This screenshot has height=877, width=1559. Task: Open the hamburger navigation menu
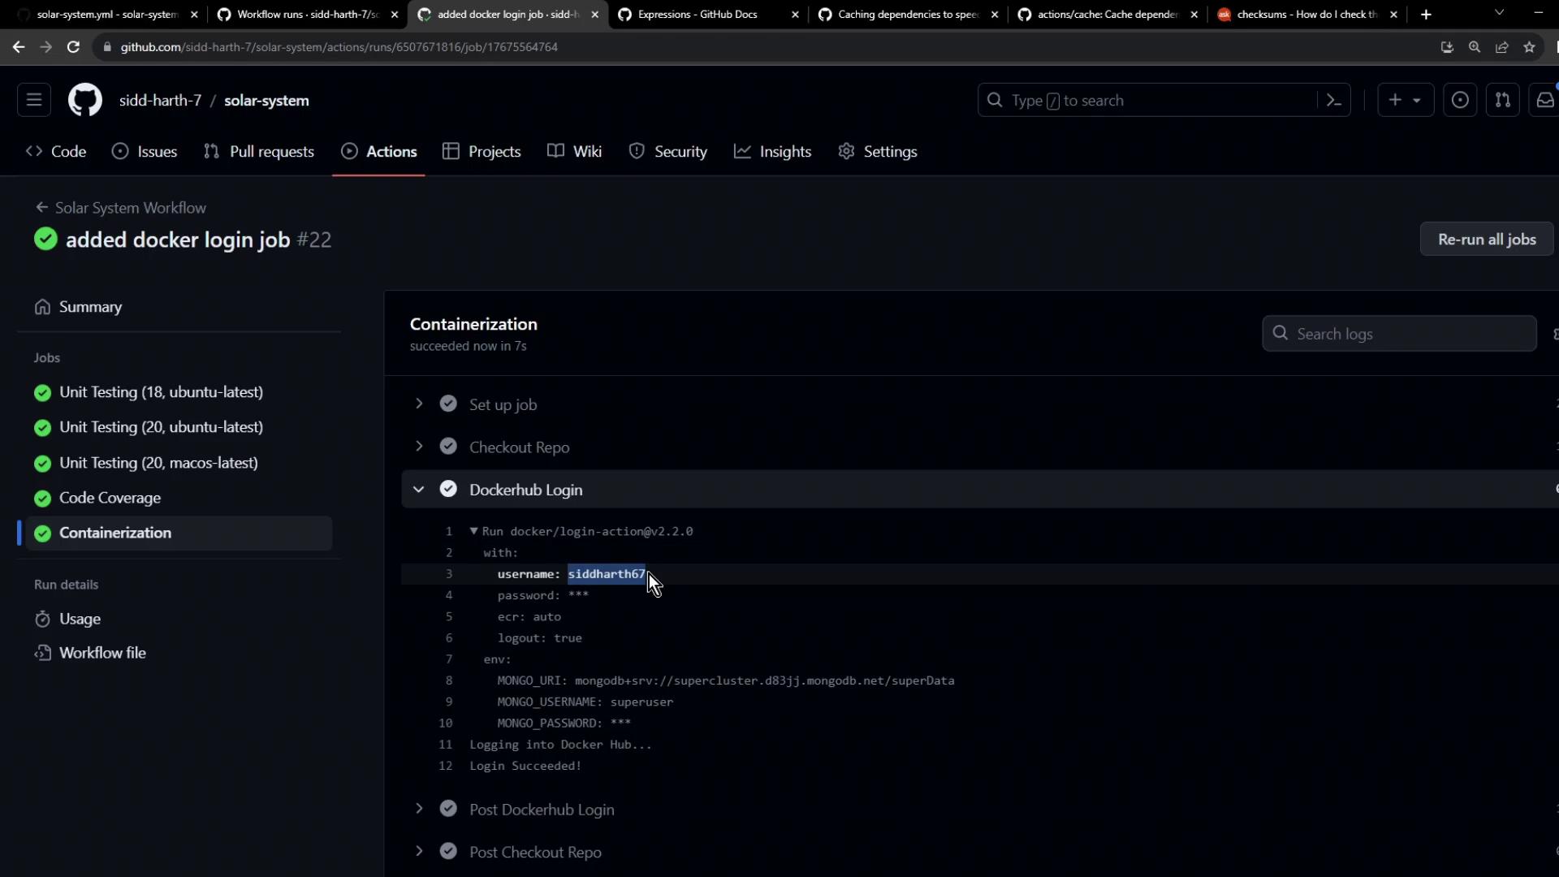click(34, 100)
